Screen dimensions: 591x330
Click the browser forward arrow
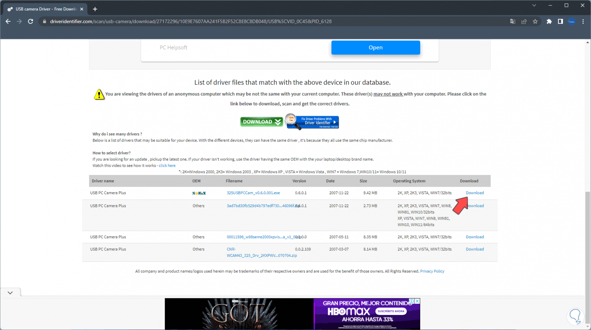pyautogui.click(x=19, y=21)
